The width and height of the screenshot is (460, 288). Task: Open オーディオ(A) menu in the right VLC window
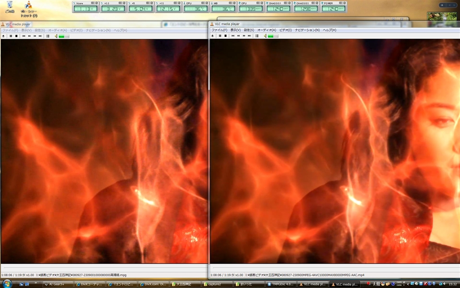pyautogui.click(x=267, y=30)
